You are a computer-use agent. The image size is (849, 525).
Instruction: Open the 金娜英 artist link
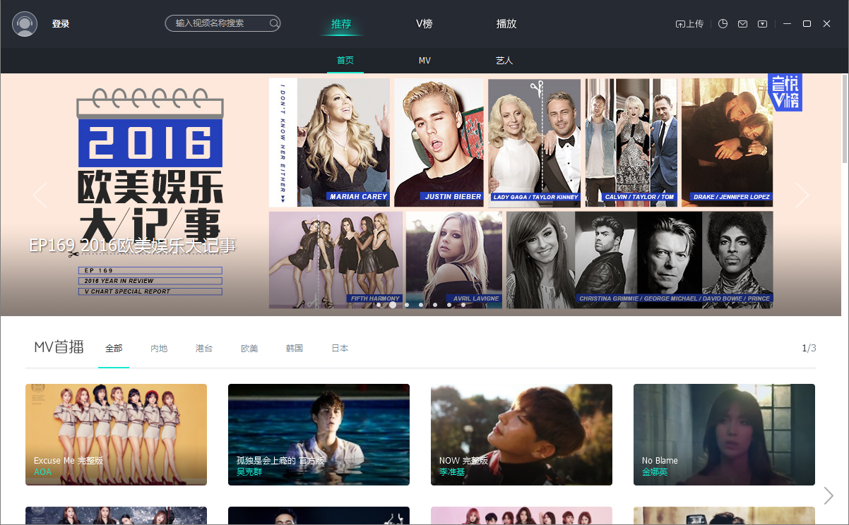655,472
